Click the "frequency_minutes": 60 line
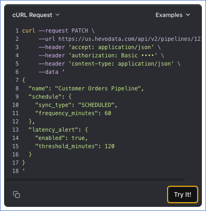 (x=73, y=113)
